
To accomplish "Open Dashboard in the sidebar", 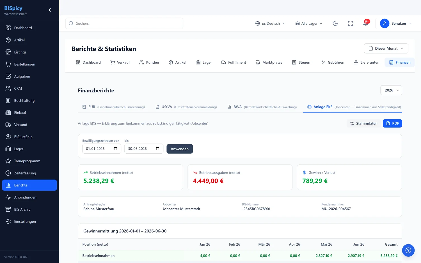I will (29, 28).
